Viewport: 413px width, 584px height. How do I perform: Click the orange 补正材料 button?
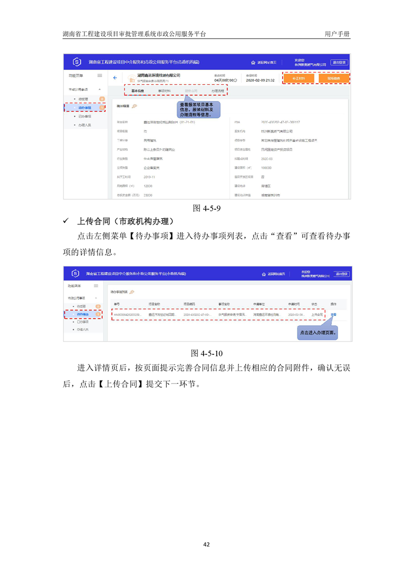pyautogui.click(x=298, y=78)
